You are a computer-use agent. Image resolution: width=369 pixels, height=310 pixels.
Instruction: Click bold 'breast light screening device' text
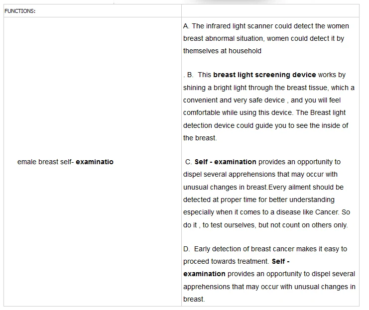[264, 75]
